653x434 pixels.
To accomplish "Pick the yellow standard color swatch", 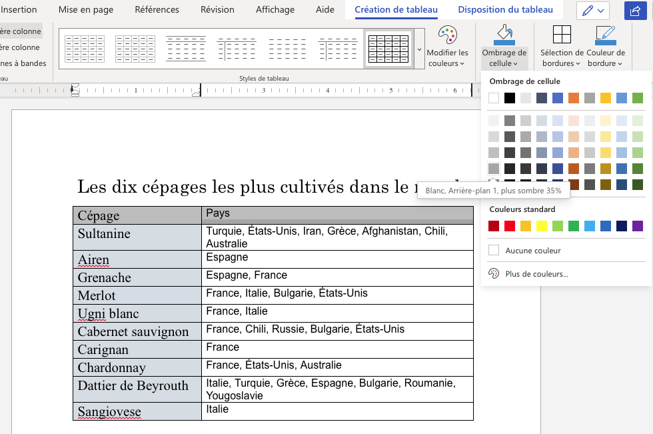I will click(x=541, y=226).
